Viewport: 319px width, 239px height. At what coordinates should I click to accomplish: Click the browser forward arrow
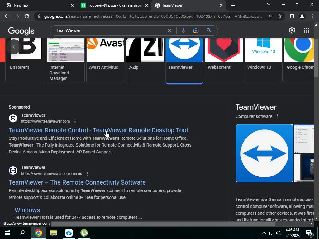[x=17, y=16]
